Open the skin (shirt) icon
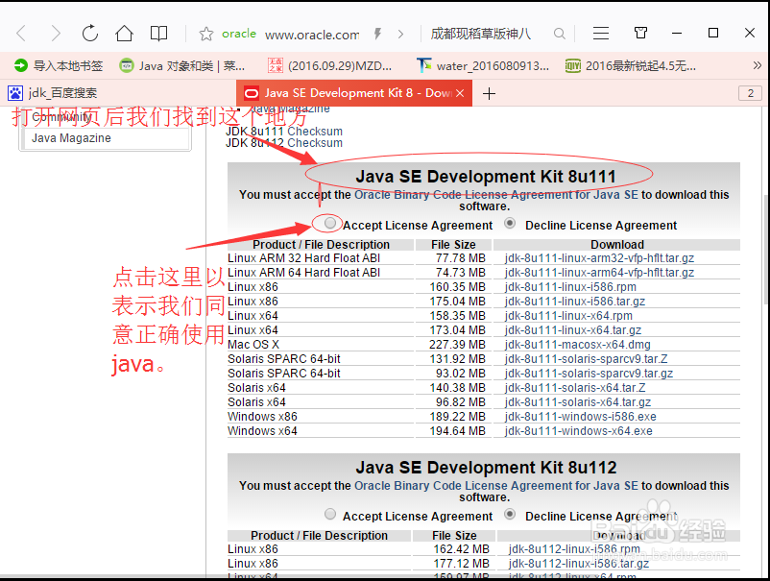 point(640,33)
